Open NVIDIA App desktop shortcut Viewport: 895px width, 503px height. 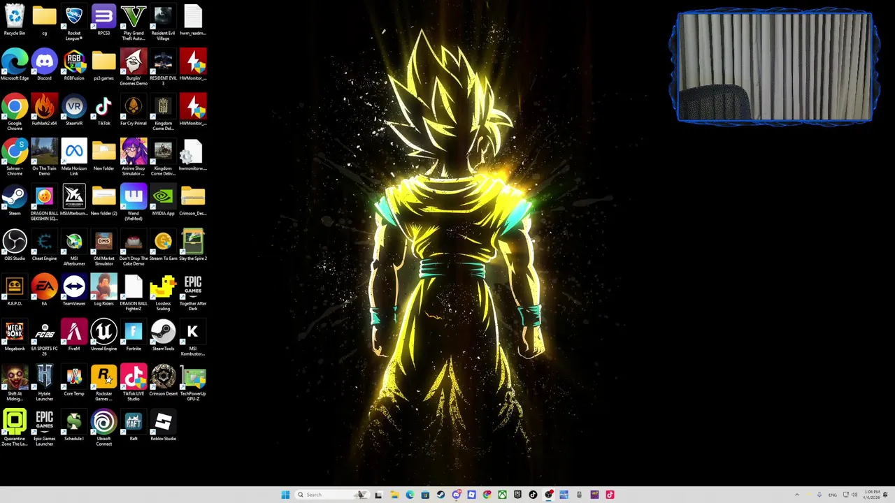[163, 200]
